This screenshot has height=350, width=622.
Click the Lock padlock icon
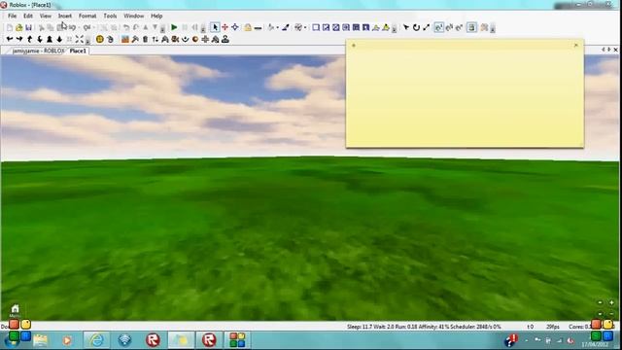[x=248, y=27]
